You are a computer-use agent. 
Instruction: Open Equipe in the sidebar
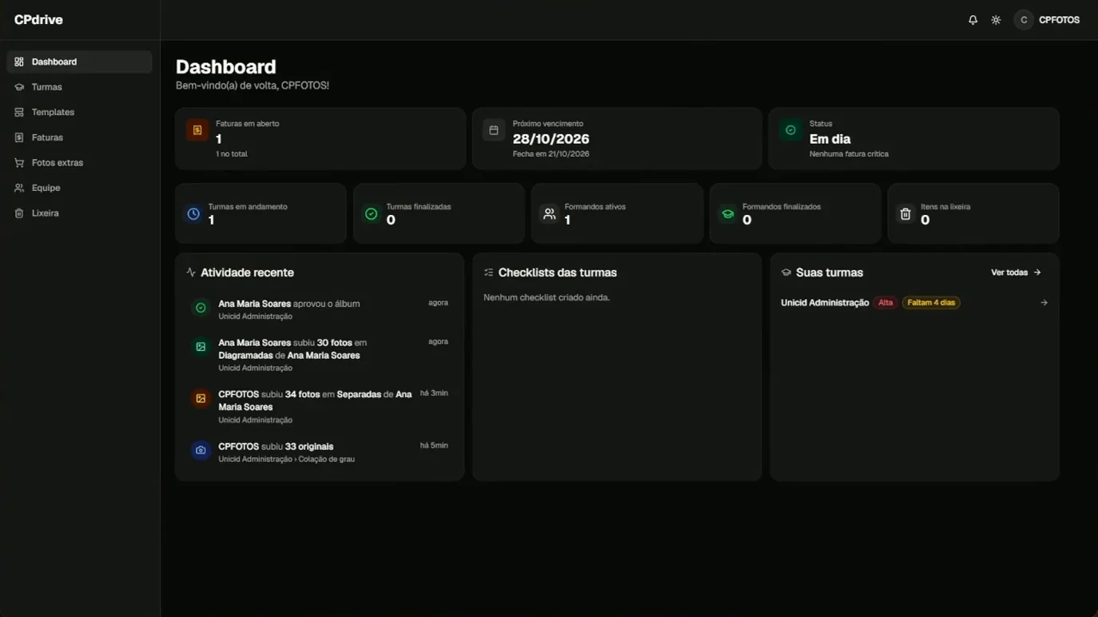click(x=79, y=188)
